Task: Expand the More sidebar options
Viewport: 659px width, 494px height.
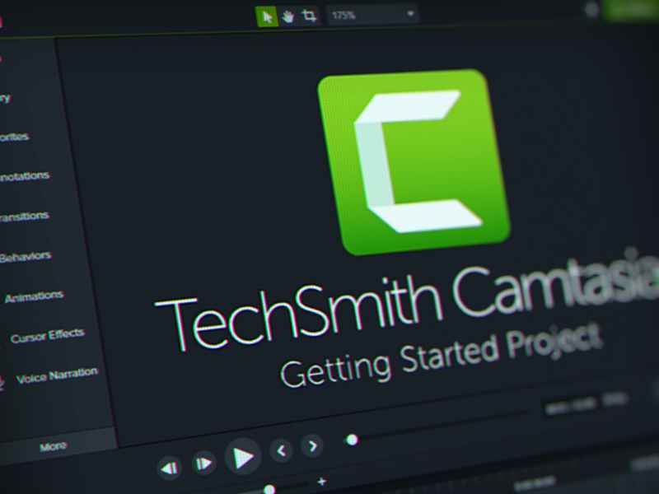Action: (x=54, y=445)
